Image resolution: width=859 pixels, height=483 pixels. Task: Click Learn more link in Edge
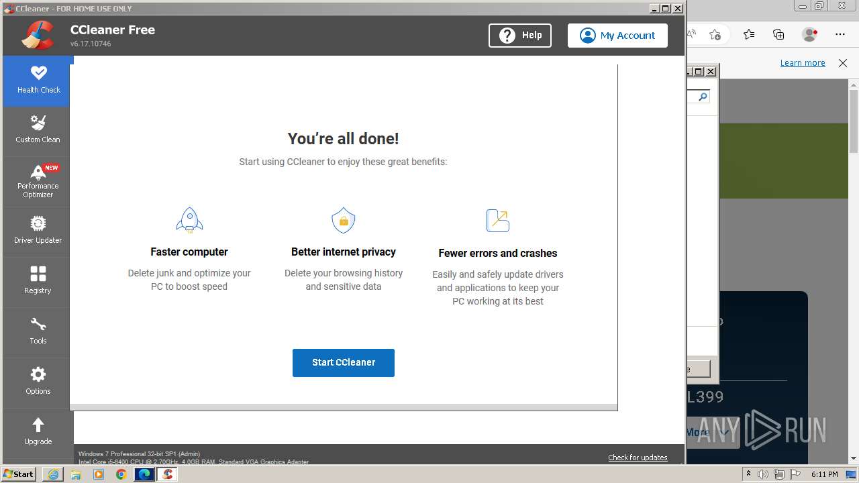[x=803, y=63]
